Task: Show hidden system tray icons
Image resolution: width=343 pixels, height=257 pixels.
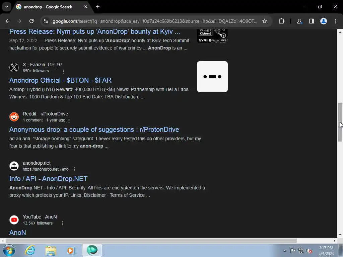Action: (285, 251)
